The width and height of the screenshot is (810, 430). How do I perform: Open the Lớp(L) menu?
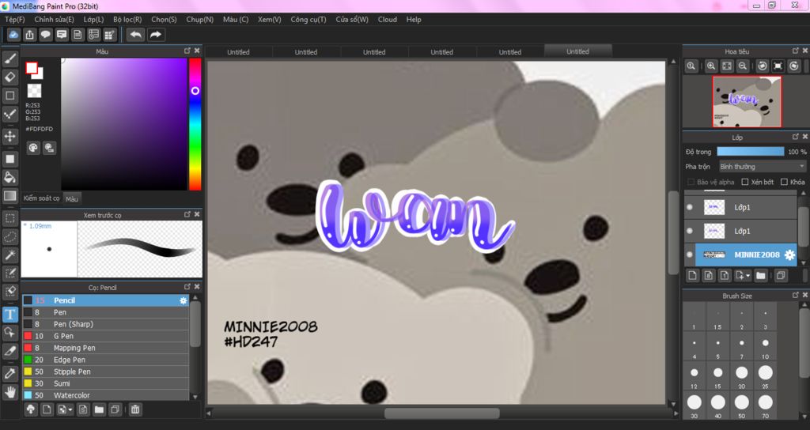pyautogui.click(x=93, y=20)
